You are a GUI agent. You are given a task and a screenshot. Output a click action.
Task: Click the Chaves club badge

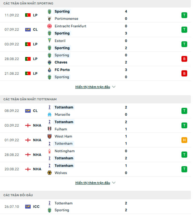tap(50, 62)
